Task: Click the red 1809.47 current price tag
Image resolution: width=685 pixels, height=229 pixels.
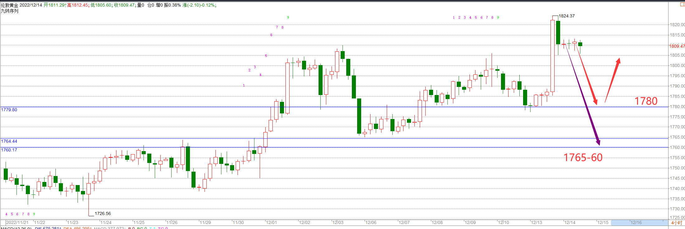Action: pyautogui.click(x=677, y=46)
